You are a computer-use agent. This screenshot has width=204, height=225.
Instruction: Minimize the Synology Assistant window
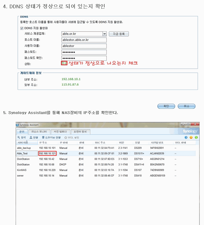183,124
